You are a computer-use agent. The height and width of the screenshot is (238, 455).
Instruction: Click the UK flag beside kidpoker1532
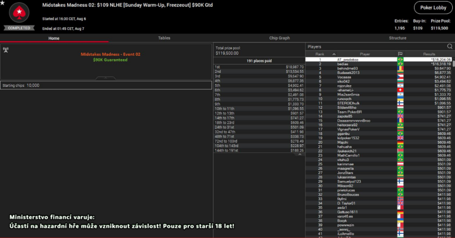click(400, 137)
